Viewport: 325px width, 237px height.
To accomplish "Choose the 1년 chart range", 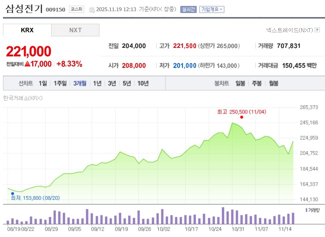I will 97,83.
